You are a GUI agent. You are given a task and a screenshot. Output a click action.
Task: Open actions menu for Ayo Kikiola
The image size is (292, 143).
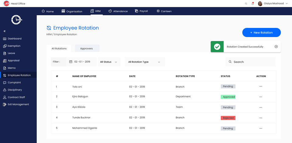[x=261, y=107]
